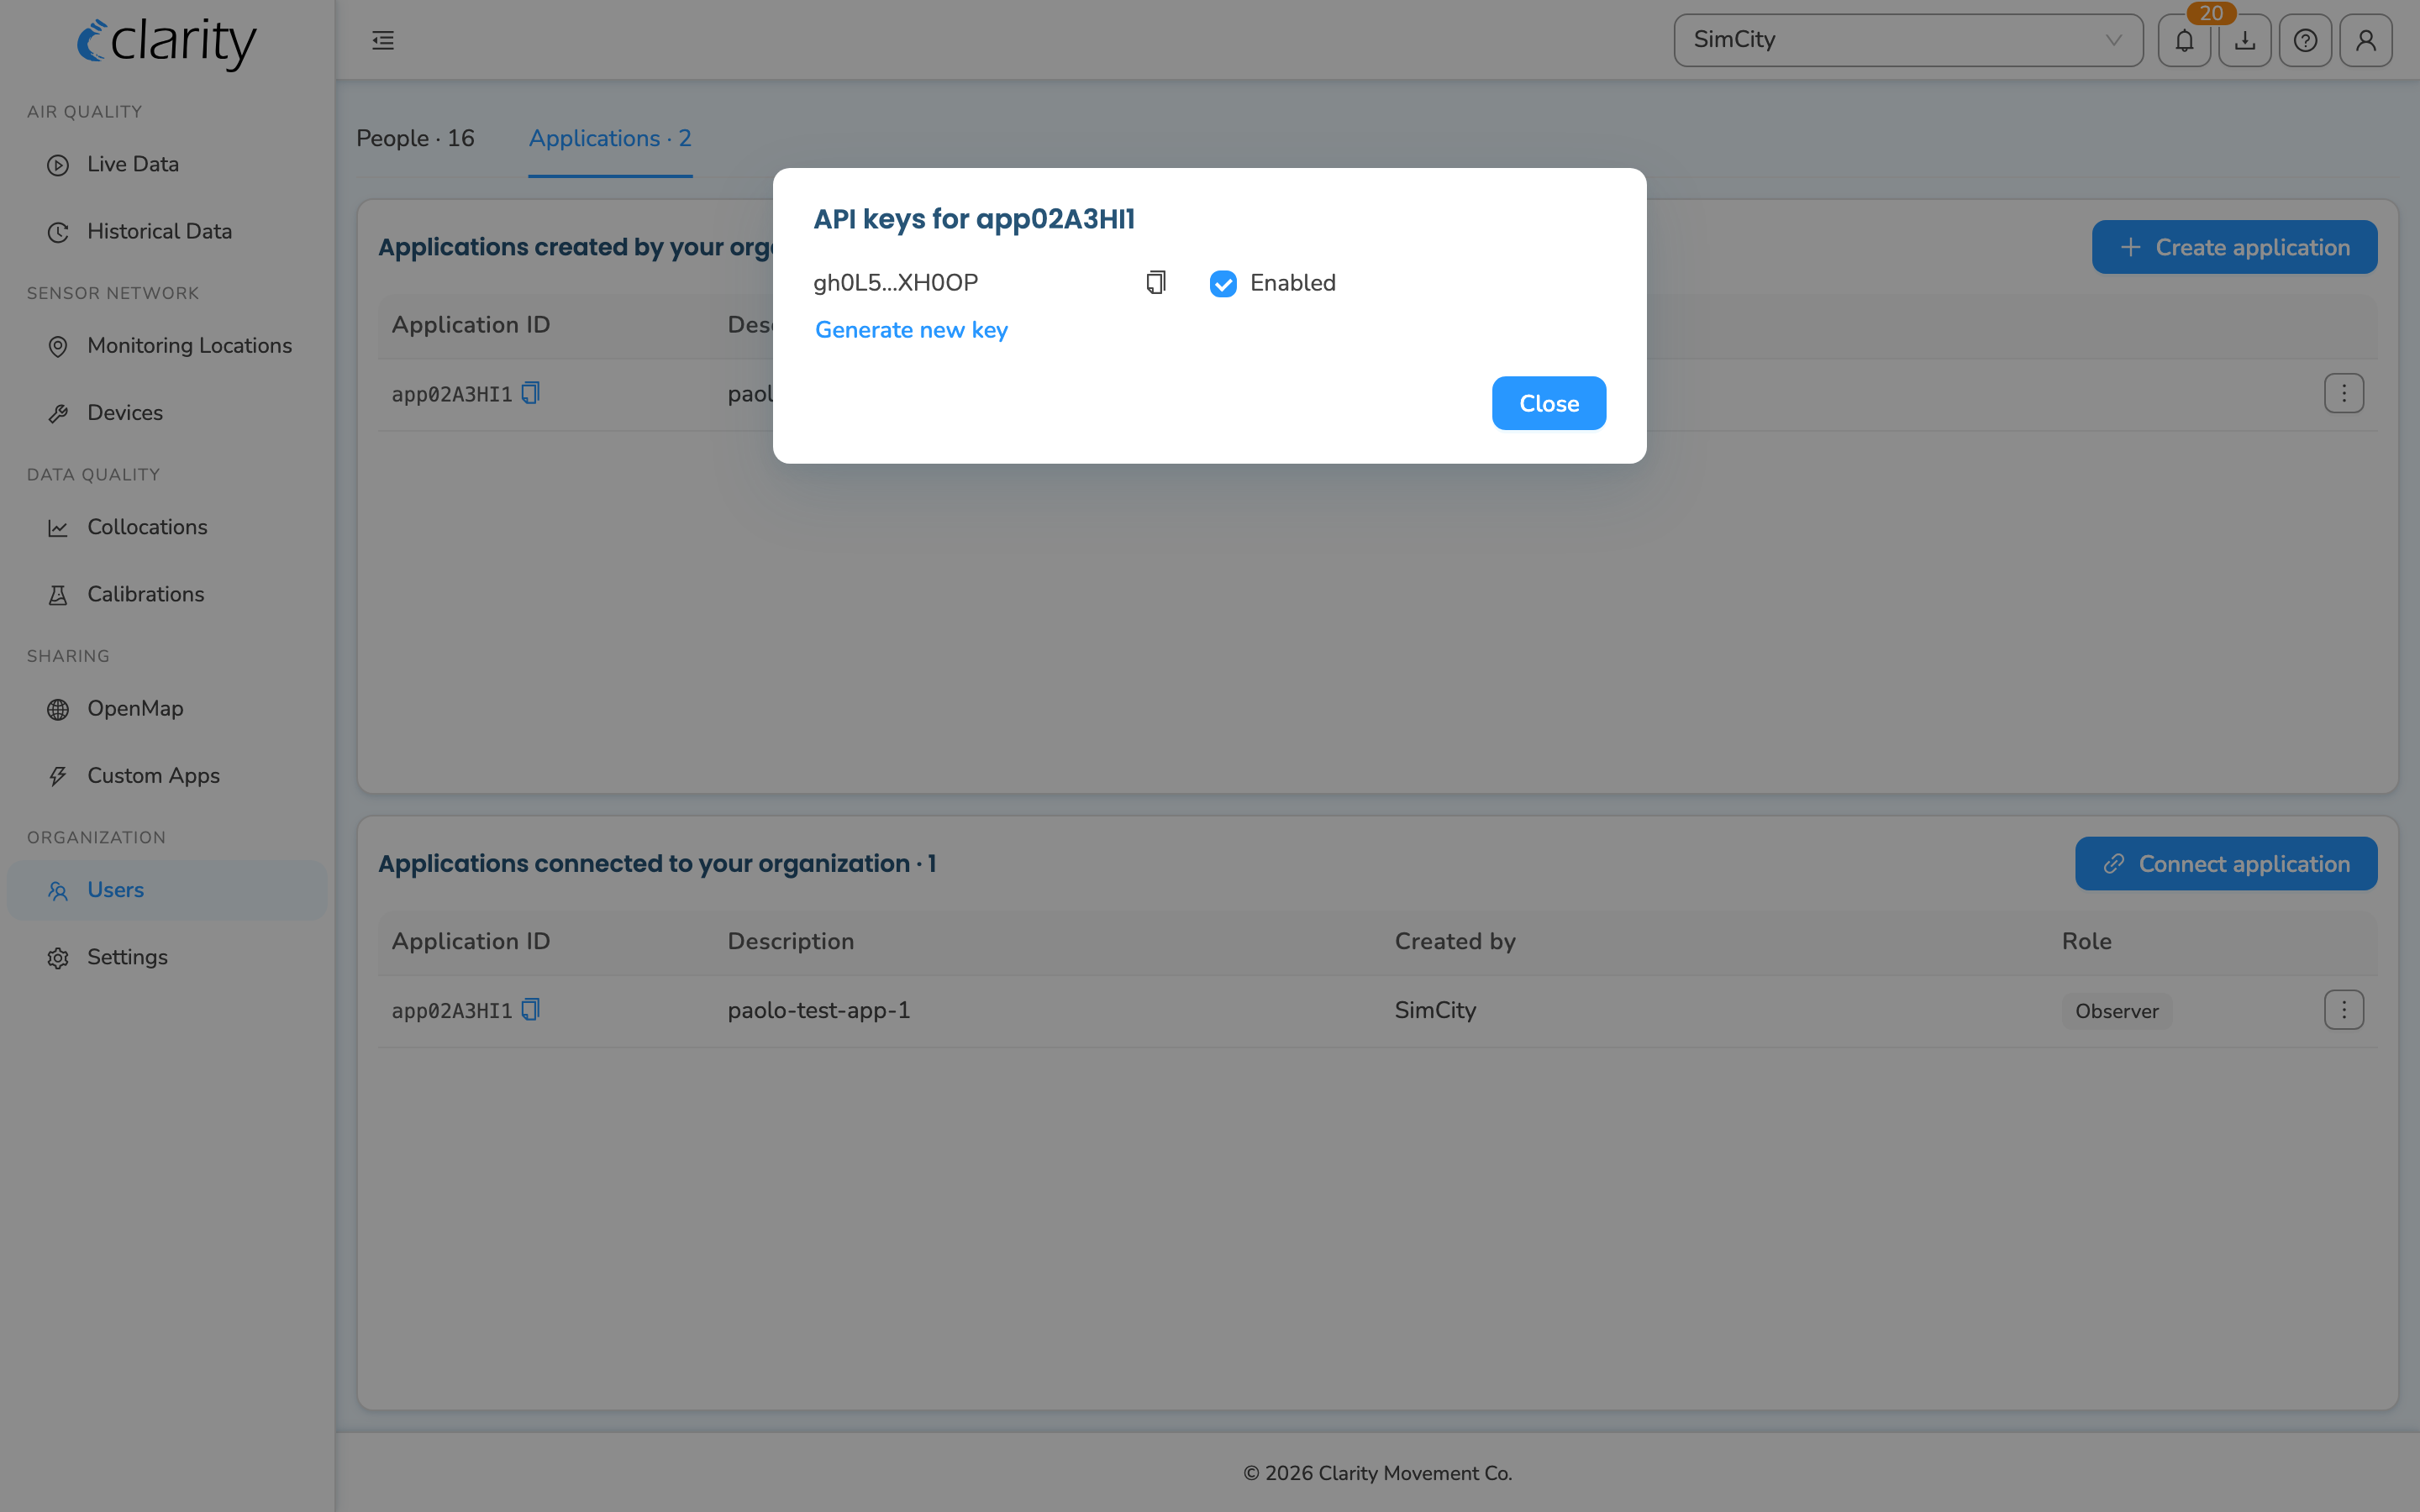Click Connect application button
Image resolution: width=2420 pixels, height=1512 pixels.
coord(2226,864)
